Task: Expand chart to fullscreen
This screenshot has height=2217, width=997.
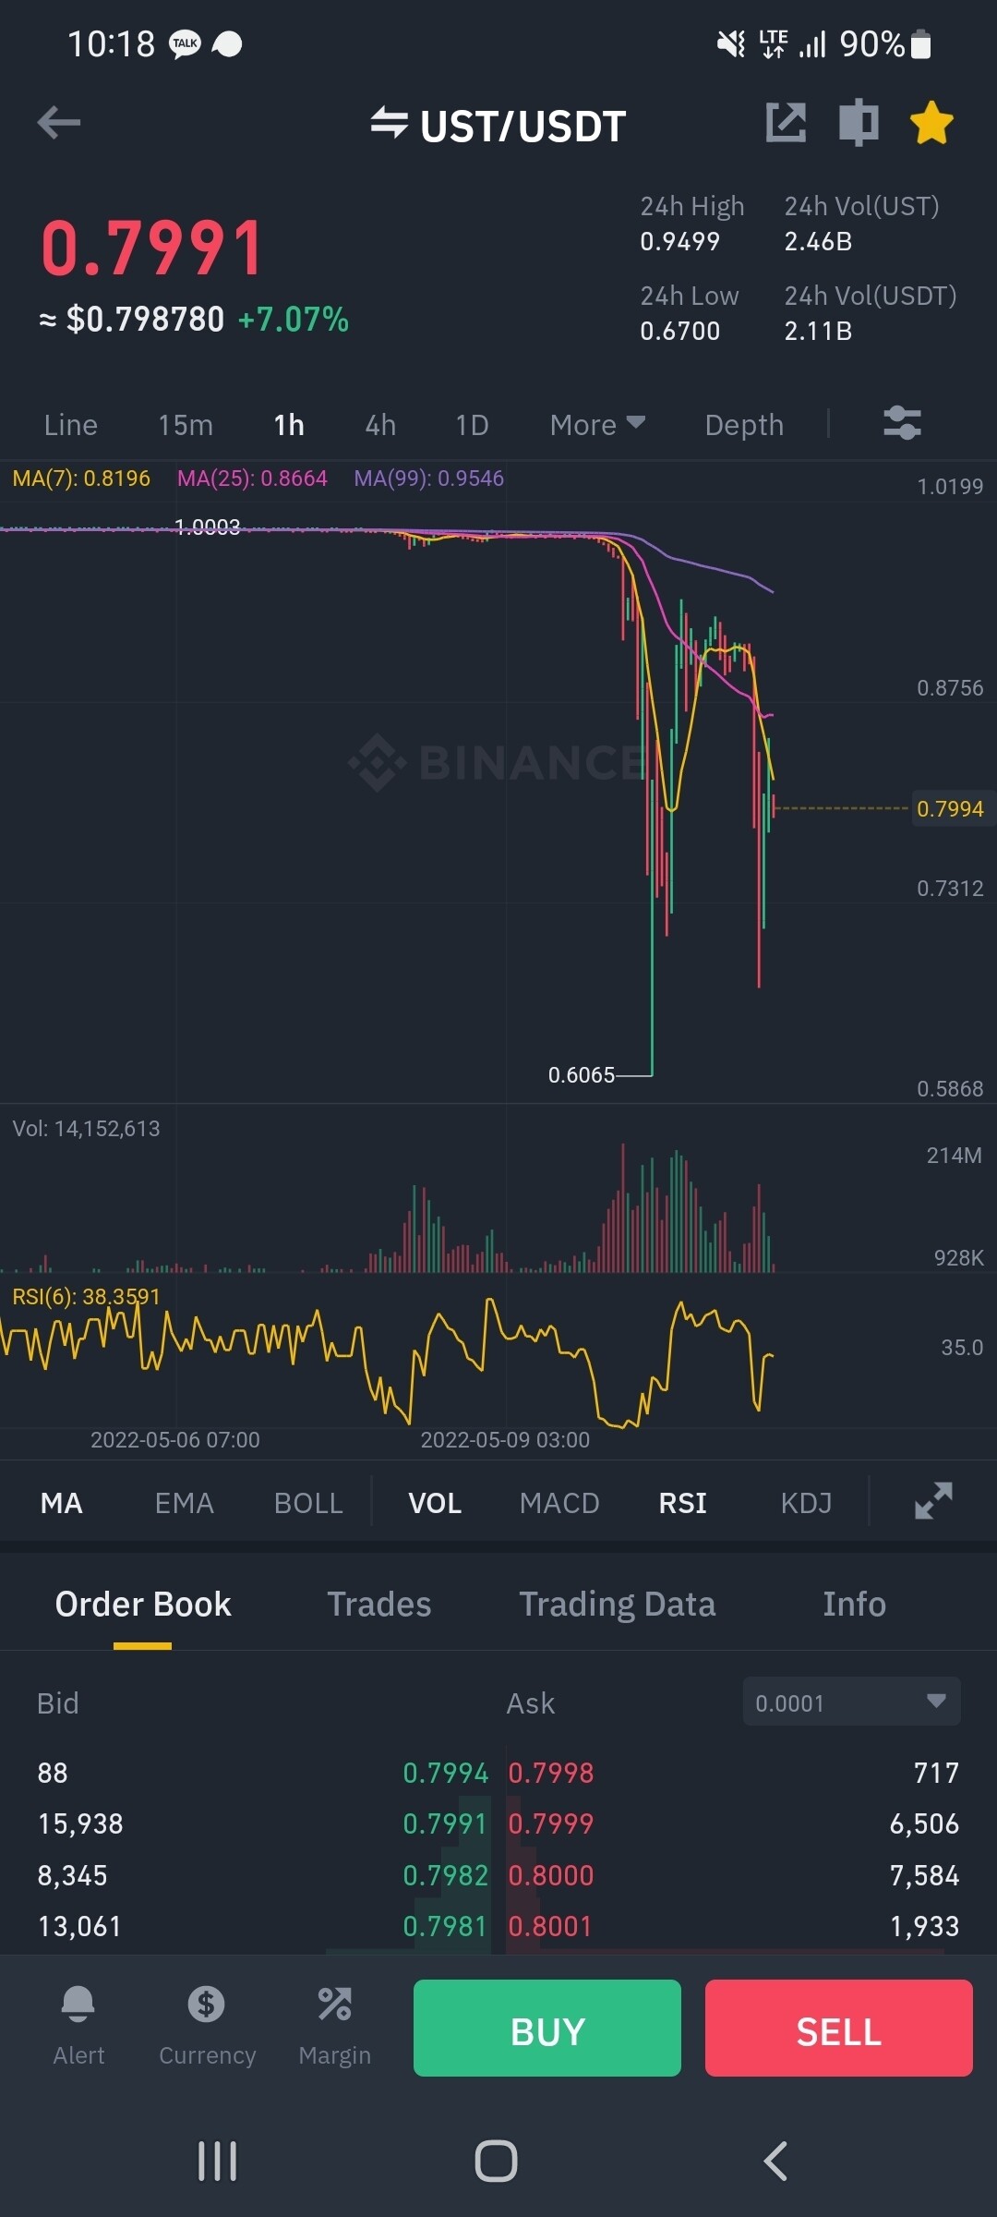Action: [933, 1501]
